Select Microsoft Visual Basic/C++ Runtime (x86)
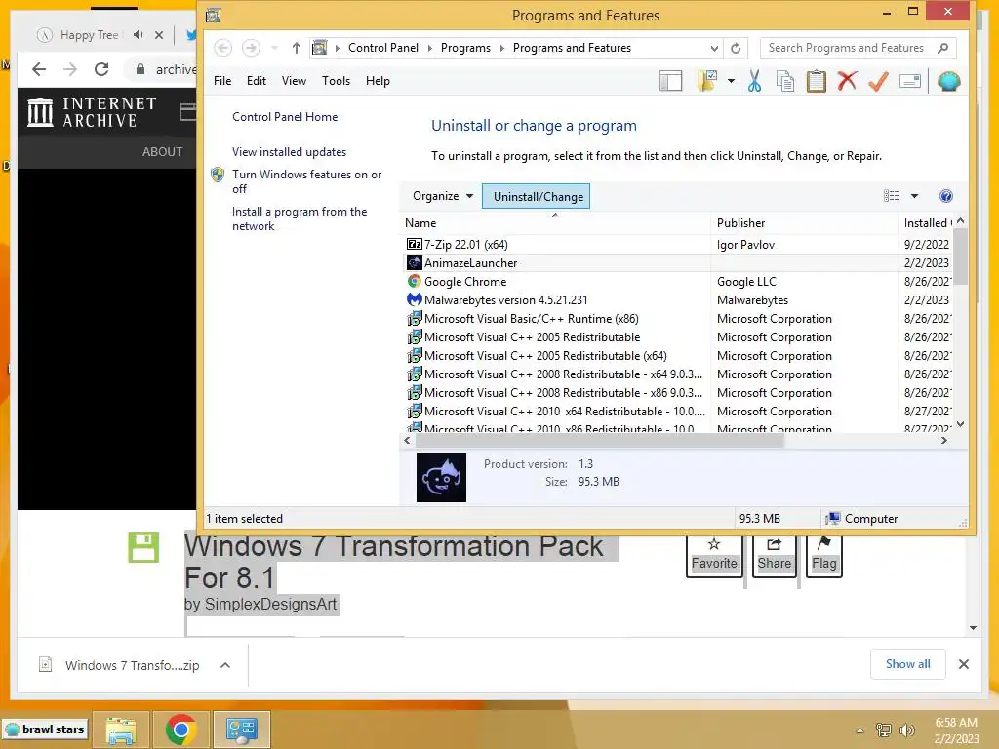999x749 pixels. (x=678, y=319)
